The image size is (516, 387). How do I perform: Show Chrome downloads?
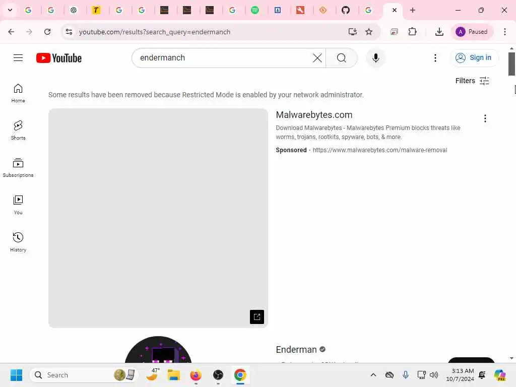click(x=439, y=32)
